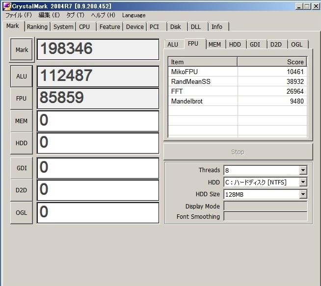Run the HDD benchmark button
This screenshot has width=321, height=286.
tap(22, 143)
